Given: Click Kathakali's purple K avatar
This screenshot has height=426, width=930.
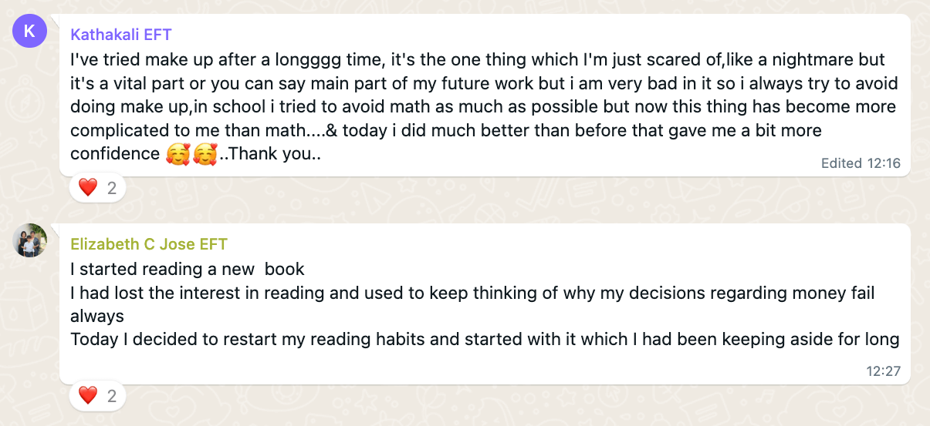Looking at the screenshot, I should click(30, 30).
